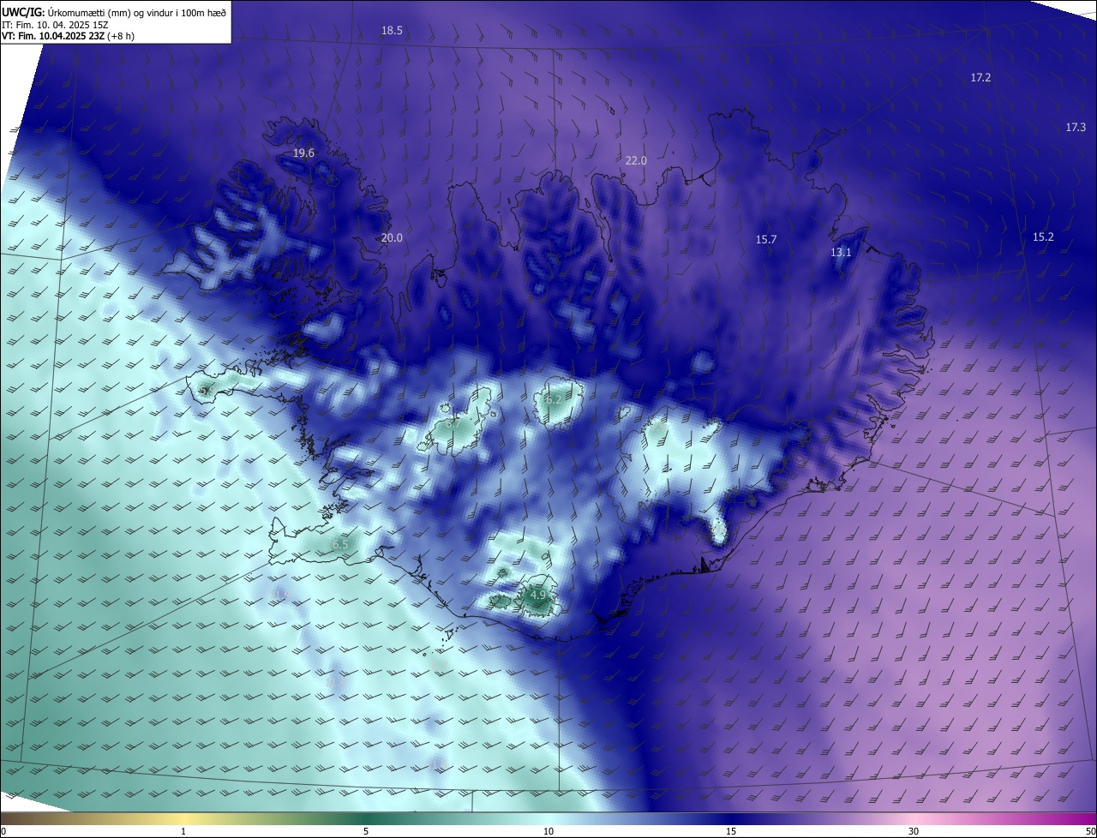Click the 50 tick on the color scale
The image size is (1097, 838).
tap(1090, 832)
